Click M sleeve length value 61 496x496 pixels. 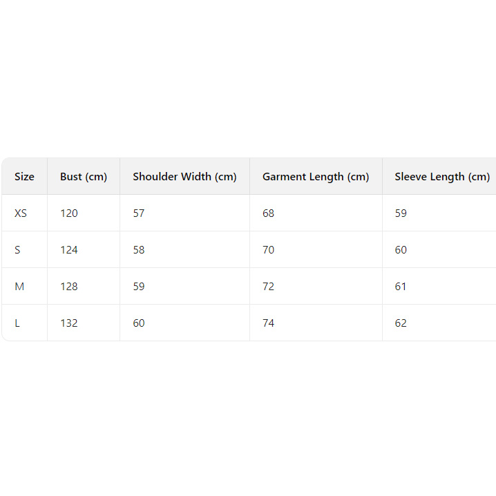[401, 287]
